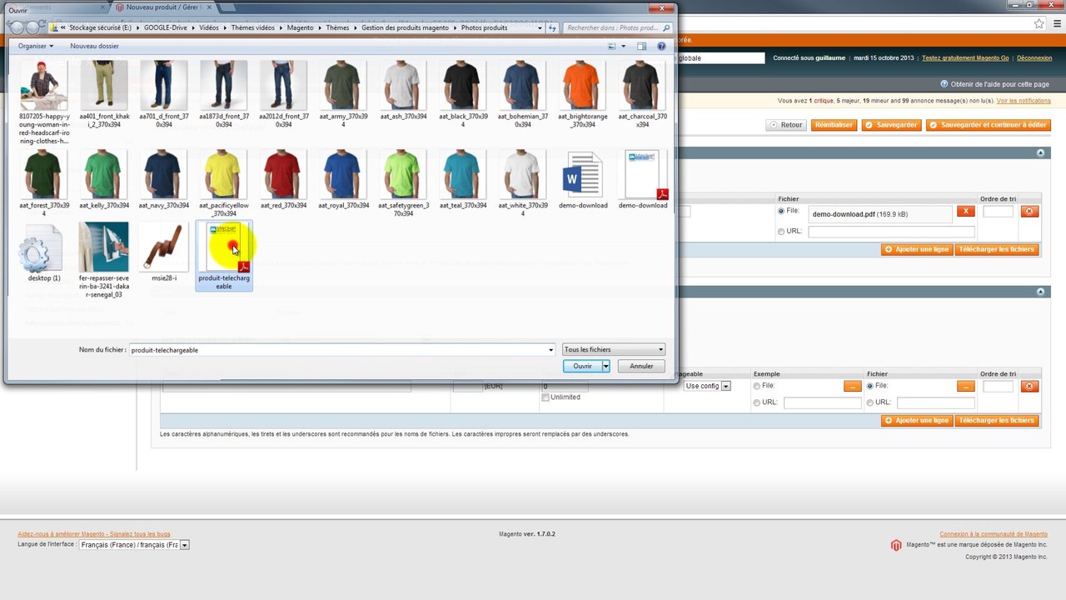Select the aat_forest t-shirt image
Screen dimensions: 1066x600
click(x=44, y=183)
